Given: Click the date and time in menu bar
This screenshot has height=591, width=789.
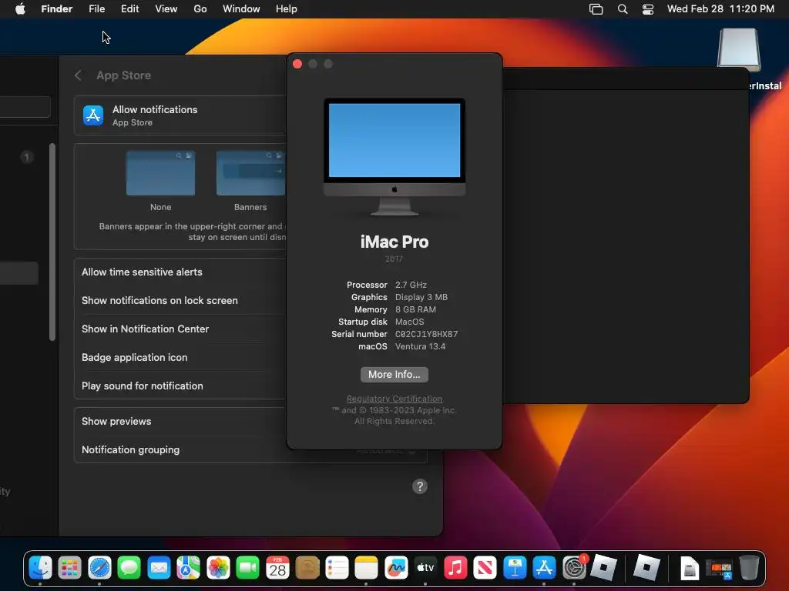Looking at the screenshot, I should click(720, 9).
